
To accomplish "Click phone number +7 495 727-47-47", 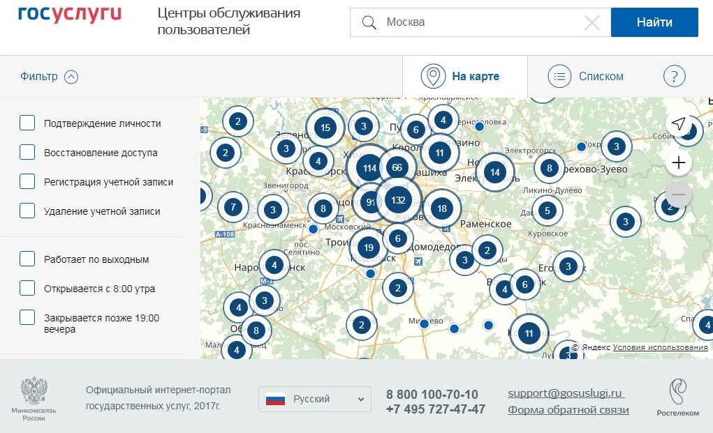I will pyautogui.click(x=436, y=409).
